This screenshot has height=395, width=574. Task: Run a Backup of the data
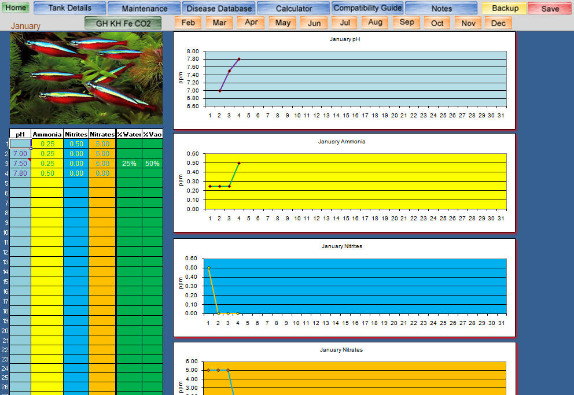[503, 9]
